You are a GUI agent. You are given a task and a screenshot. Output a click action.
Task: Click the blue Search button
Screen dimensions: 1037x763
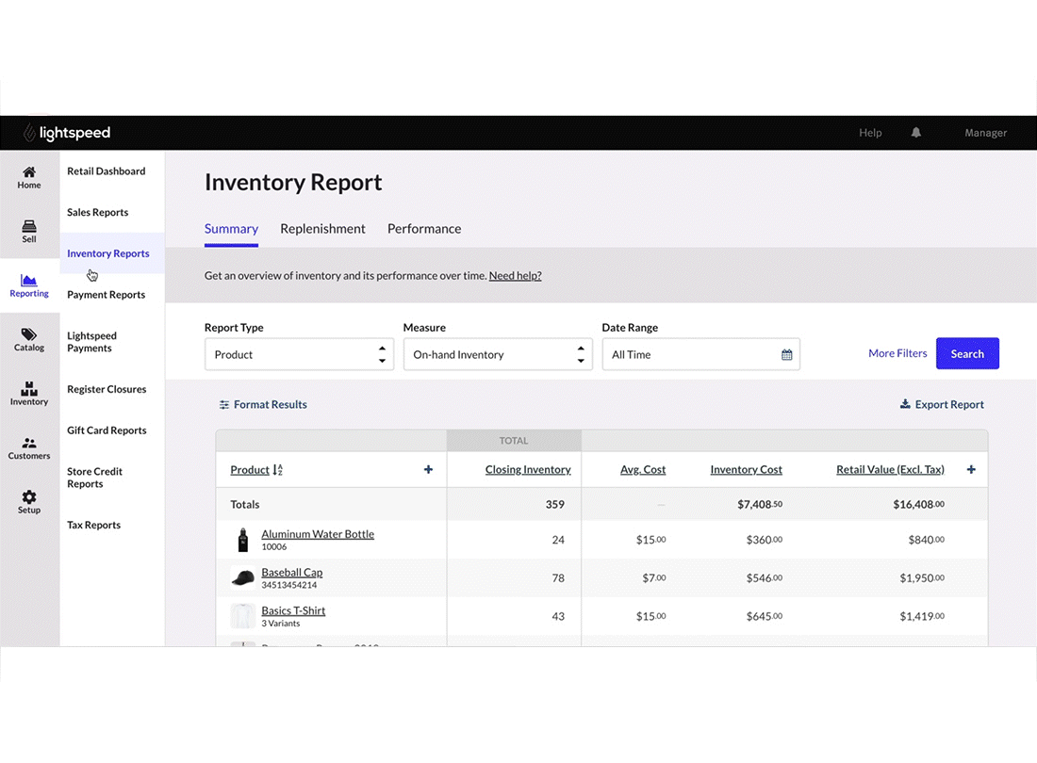[967, 353]
